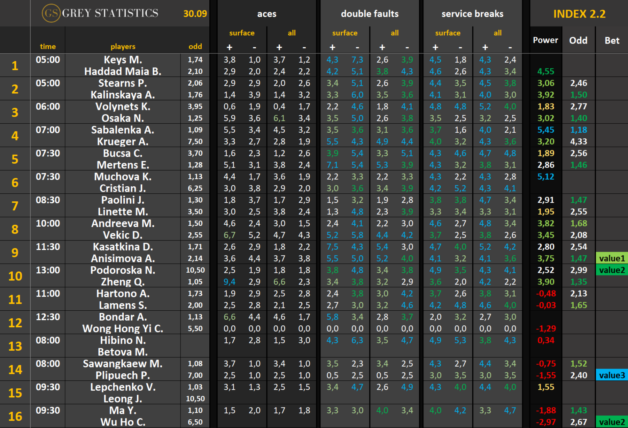
Task: Click the 'service breaks' column group header
Action: (x=473, y=14)
